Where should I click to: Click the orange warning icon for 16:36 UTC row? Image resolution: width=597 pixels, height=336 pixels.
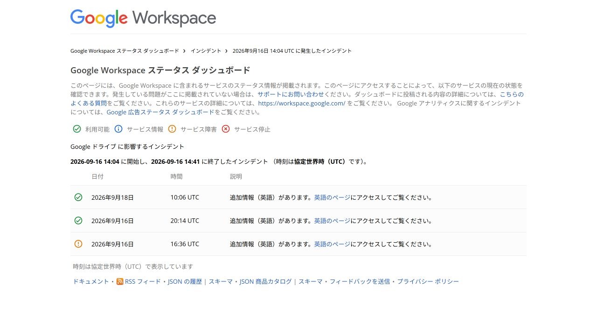pos(78,244)
